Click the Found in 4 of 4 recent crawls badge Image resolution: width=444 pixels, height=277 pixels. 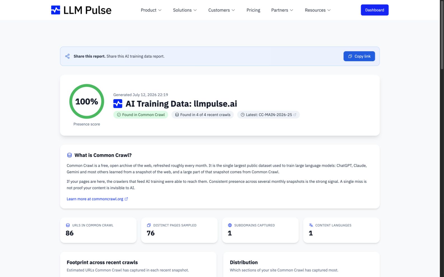(x=203, y=115)
